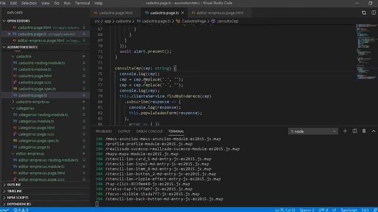This screenshot has width=378, height=212.
Task: Open cadastro.page.spec.ts file
Action: click(x=37, y=89)
